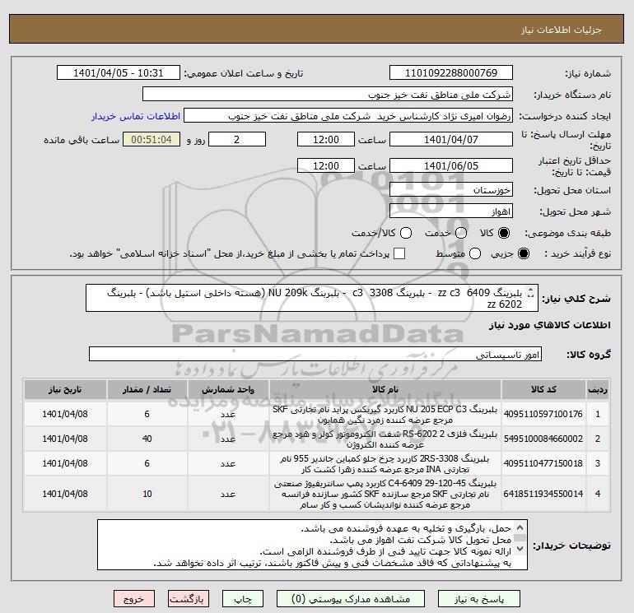Screen dimensions: 634x613
Task: Click the delivery province field خوزستان
Action: point(451,189)
